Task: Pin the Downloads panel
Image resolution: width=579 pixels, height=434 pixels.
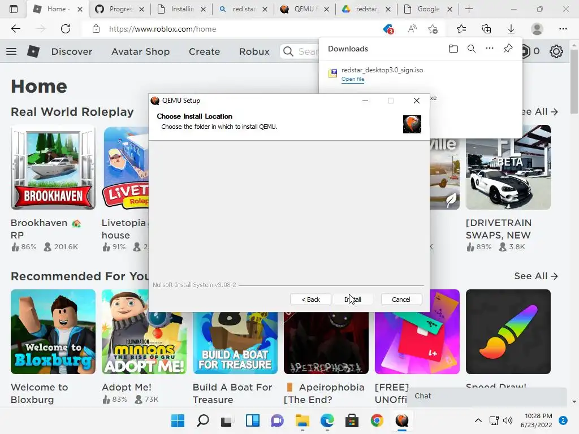Action: 508,49
